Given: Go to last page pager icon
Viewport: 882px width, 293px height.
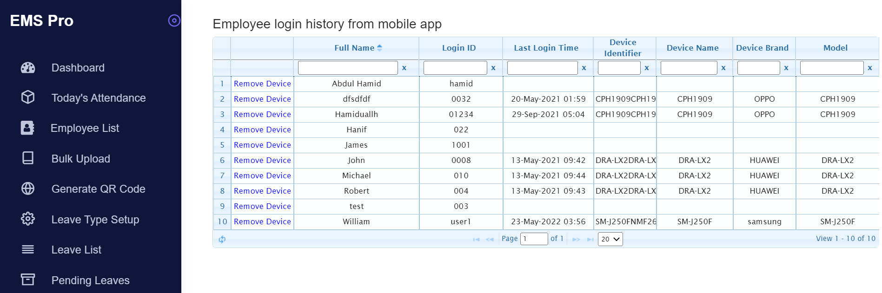Looking at the screenshot, I should click(590, 239).
